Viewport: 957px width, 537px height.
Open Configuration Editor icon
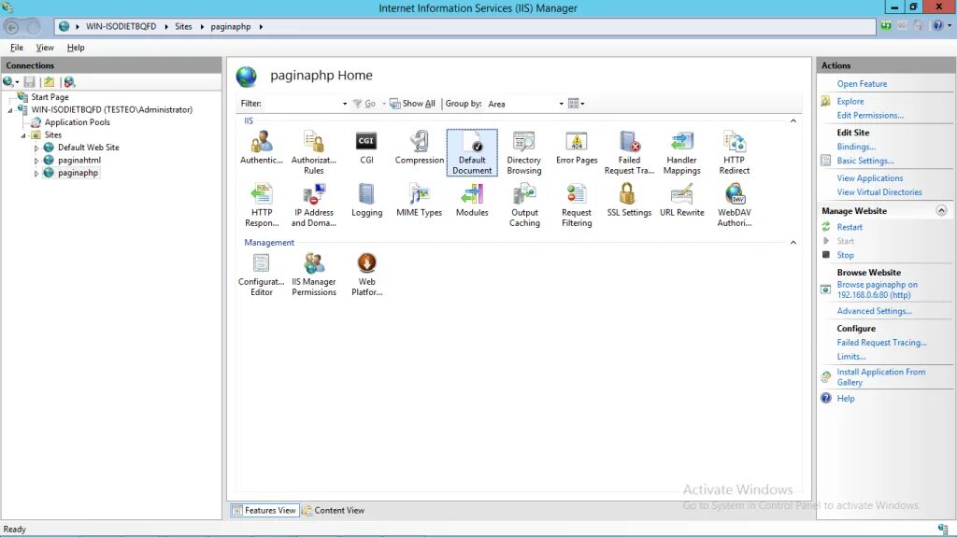262,275
